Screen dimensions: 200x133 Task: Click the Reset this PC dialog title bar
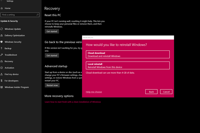pyautogui.click(x=128, y=38)
